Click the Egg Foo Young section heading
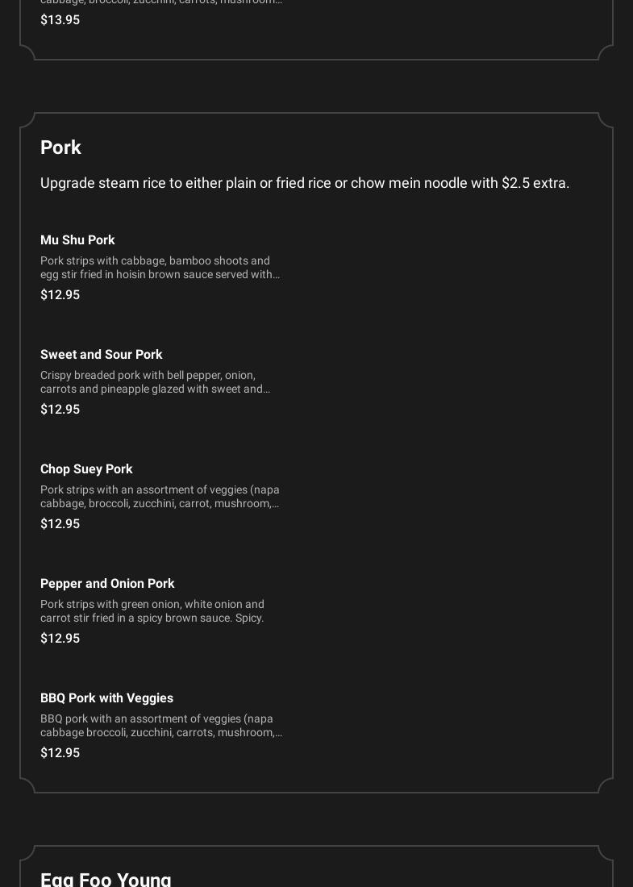633x887 pixels. (106, 879)
